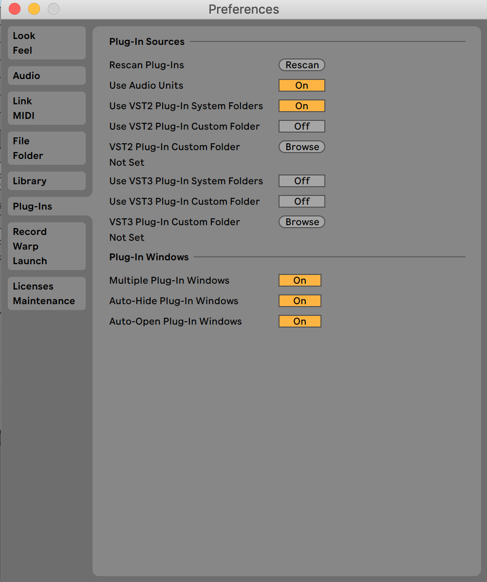Open the Link MIDI preferences tab
487x582 pixels.
tap(47, 108)
